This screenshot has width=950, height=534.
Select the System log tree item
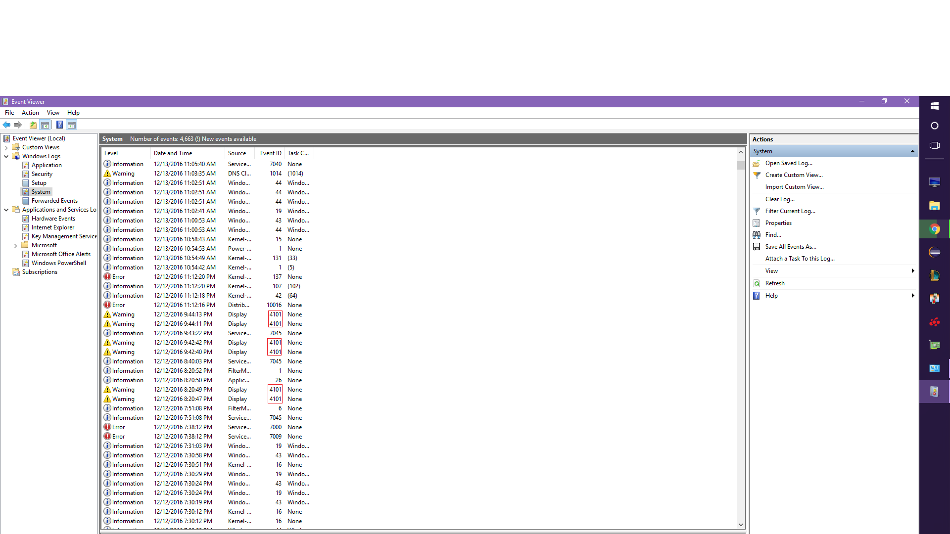(41, 192)
